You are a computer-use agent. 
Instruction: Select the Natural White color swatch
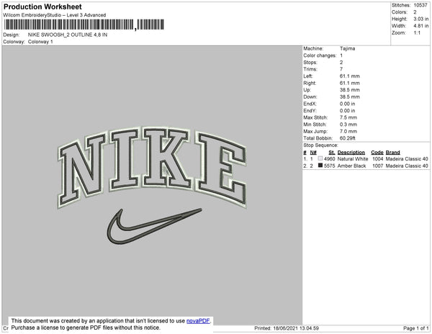[320, 158]
